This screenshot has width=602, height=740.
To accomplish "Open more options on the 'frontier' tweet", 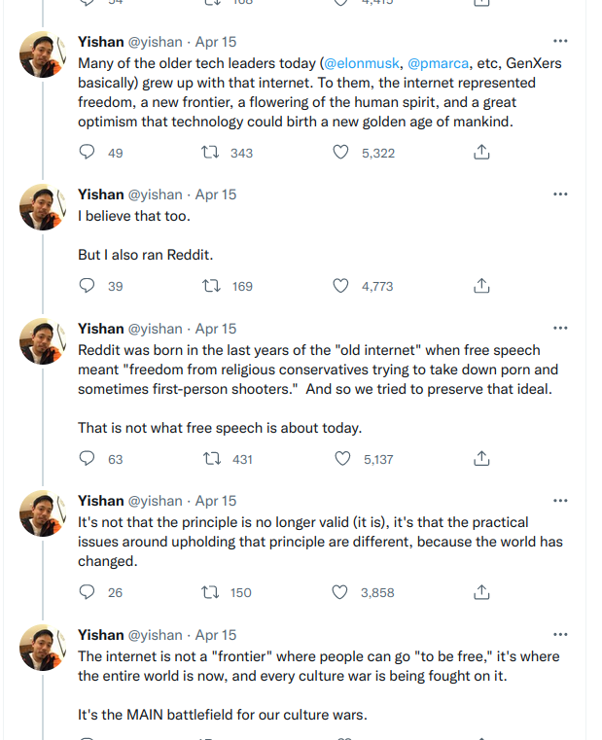I will pyautogui.click(x=560, y=634).
